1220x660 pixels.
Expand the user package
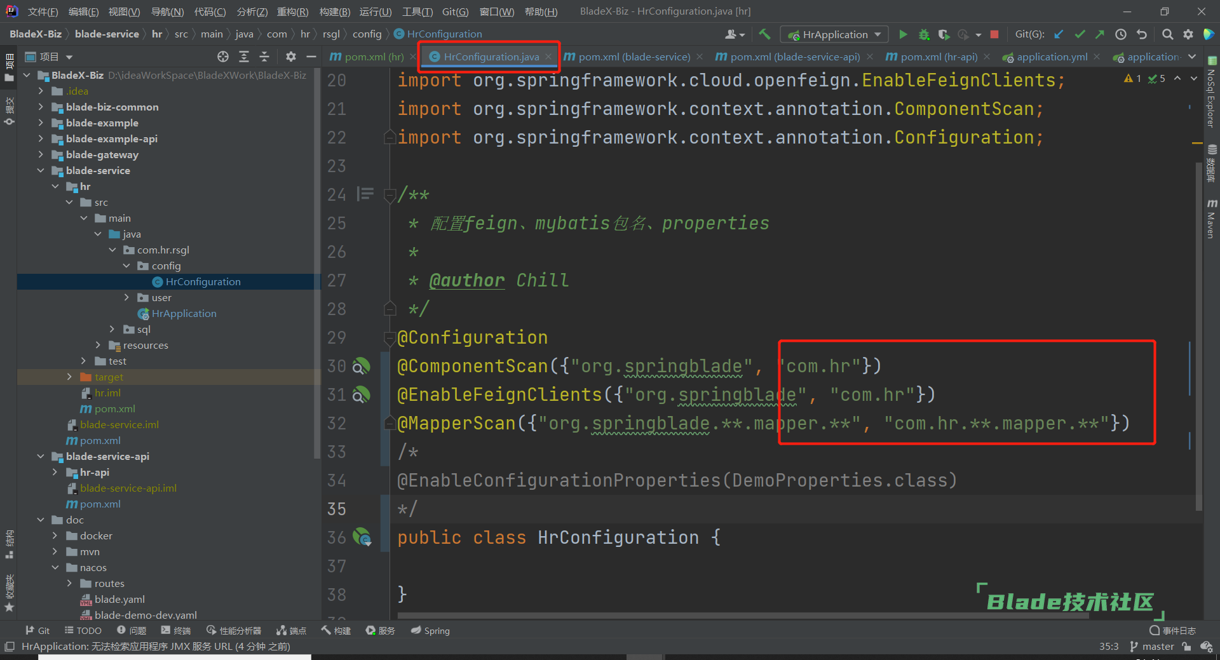(x=126, y=297)
